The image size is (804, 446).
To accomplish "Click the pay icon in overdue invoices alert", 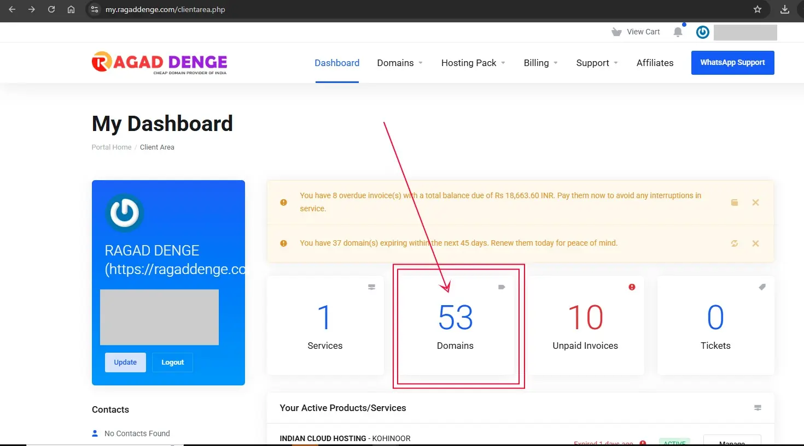I will [x=735, y=203].
